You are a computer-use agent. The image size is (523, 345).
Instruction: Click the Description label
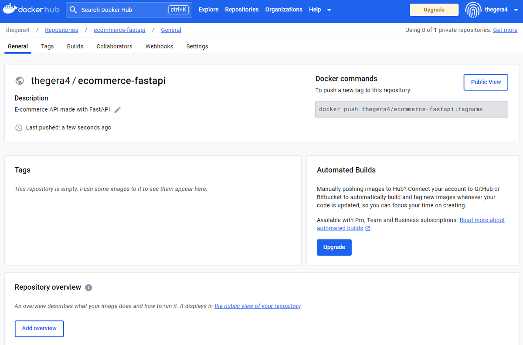point(31,98)
